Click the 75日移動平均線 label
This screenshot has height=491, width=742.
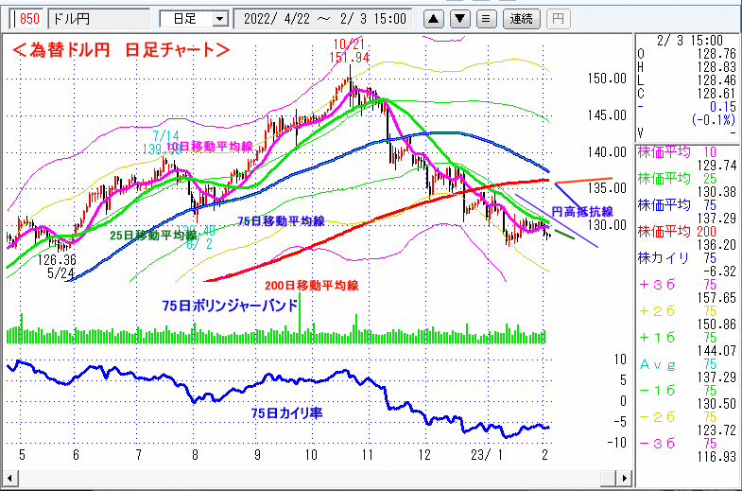281,221
